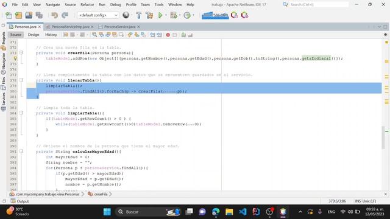Image resolution: width=390 pixels, height=219 pixels.
Task: Open the Team menu
Action: [145, 4]
